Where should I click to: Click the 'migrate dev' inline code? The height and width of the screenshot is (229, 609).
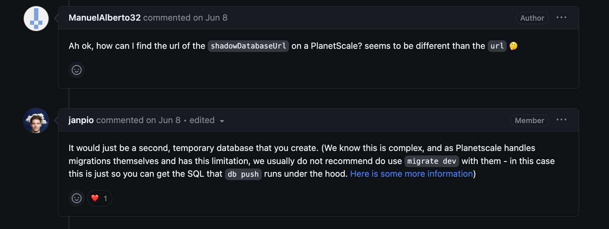(x=431, y=161)
